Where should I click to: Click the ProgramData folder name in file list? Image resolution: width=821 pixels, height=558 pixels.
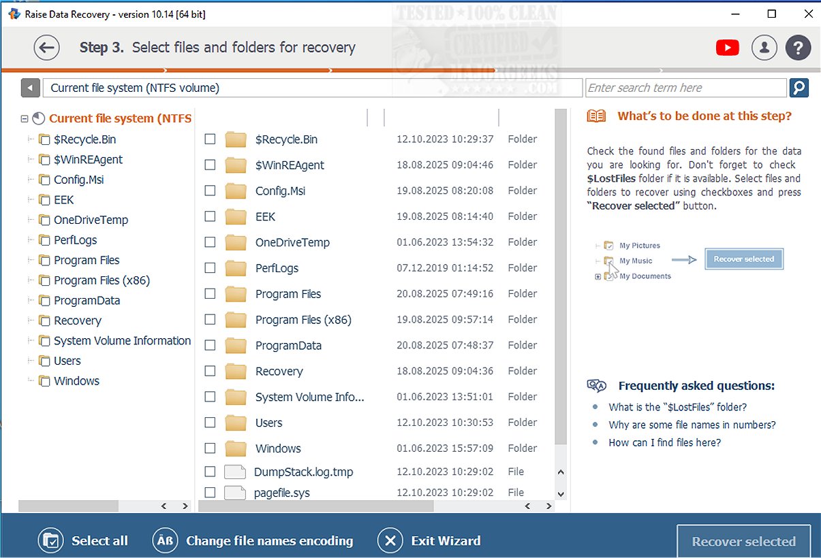pyautogui.click(x=288, y=346)
